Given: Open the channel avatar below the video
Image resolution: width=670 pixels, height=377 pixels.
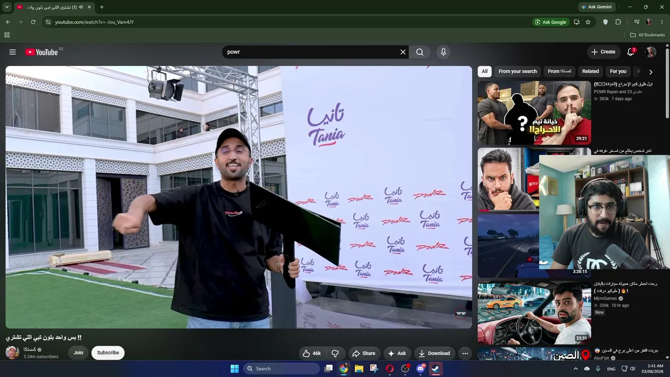Looking at the screenshot, I should [x=13, y=353].
